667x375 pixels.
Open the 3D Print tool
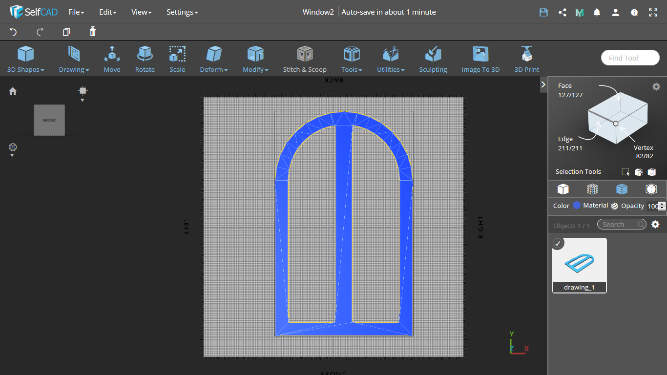pyautogui.click(x=527, y=59)
